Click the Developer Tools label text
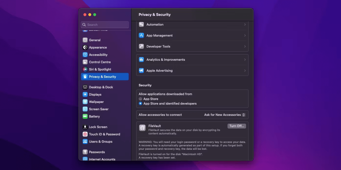 point(158,46)
